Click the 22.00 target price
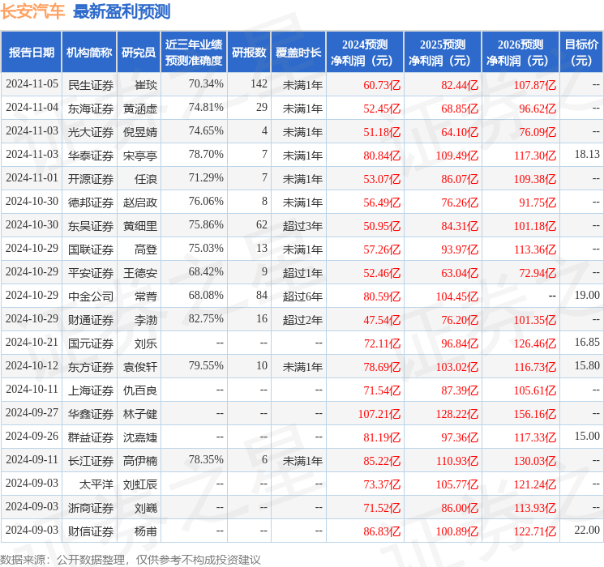604x567 pixels. 587,530
